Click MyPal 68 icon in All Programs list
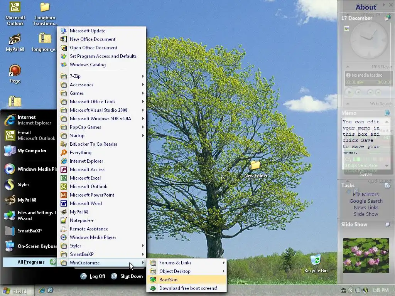 [x=64, y=212]
